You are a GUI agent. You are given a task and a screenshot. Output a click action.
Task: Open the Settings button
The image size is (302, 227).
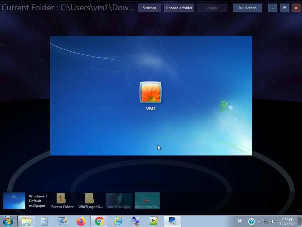(x=149, y=8)
